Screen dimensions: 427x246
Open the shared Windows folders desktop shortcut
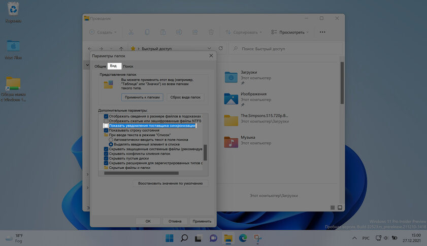click(13, 89)
